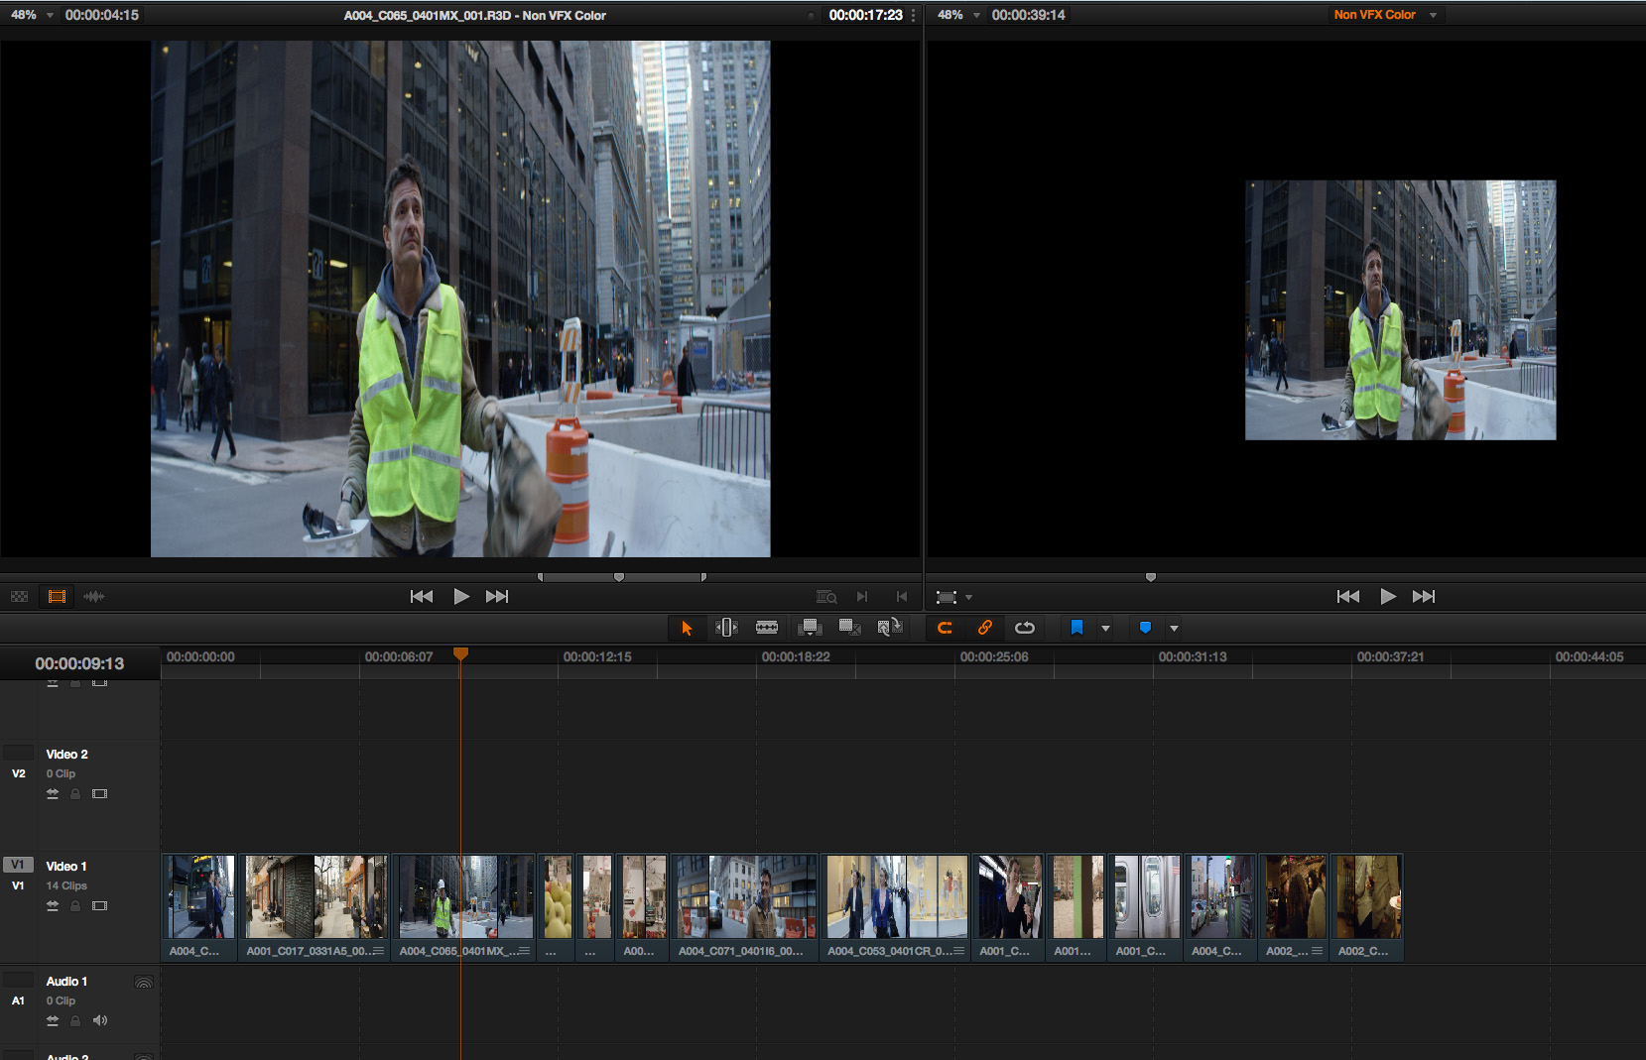Add a blue flag to the clip

point(1076,628)
